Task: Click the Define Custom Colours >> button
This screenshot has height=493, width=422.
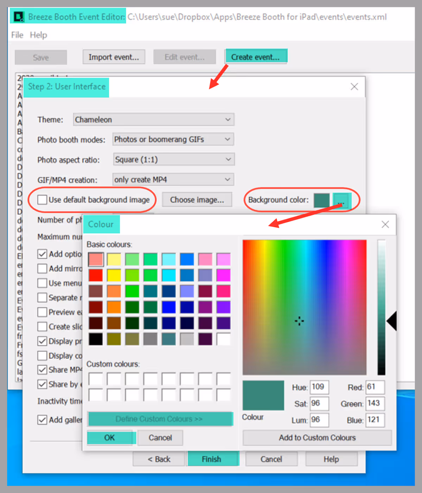Action: [x=160, y=419]
